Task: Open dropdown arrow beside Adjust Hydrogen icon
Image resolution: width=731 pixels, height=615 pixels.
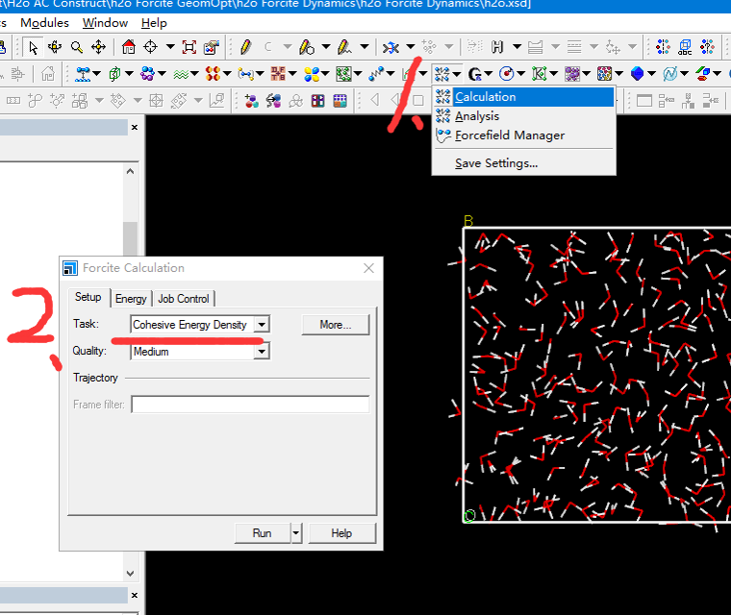Action: 517,47
